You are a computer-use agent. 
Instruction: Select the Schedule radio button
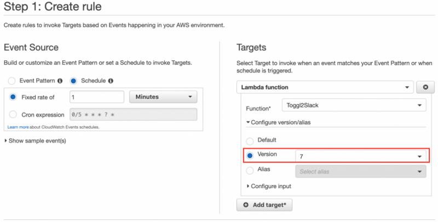pyautogui.click(x=73, y=81)
